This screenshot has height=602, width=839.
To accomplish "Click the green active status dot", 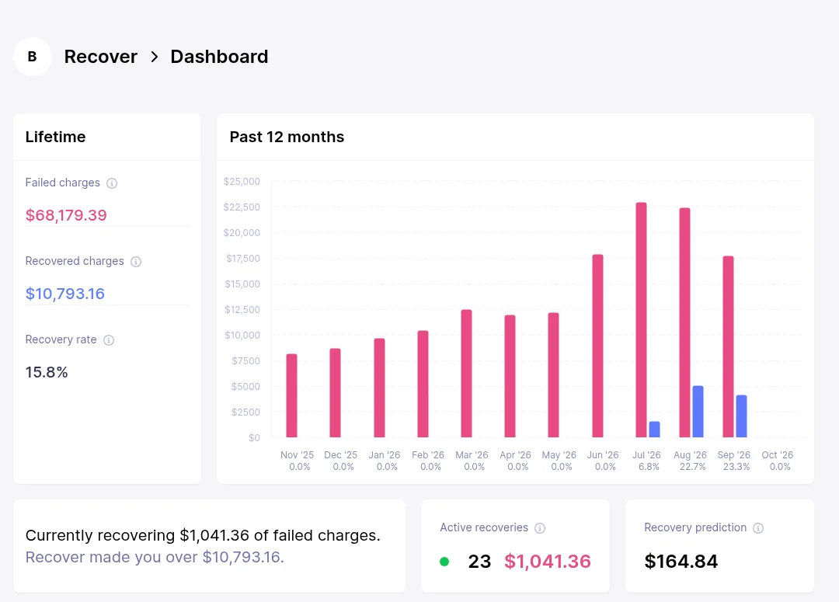I will [x=444, y=562].
